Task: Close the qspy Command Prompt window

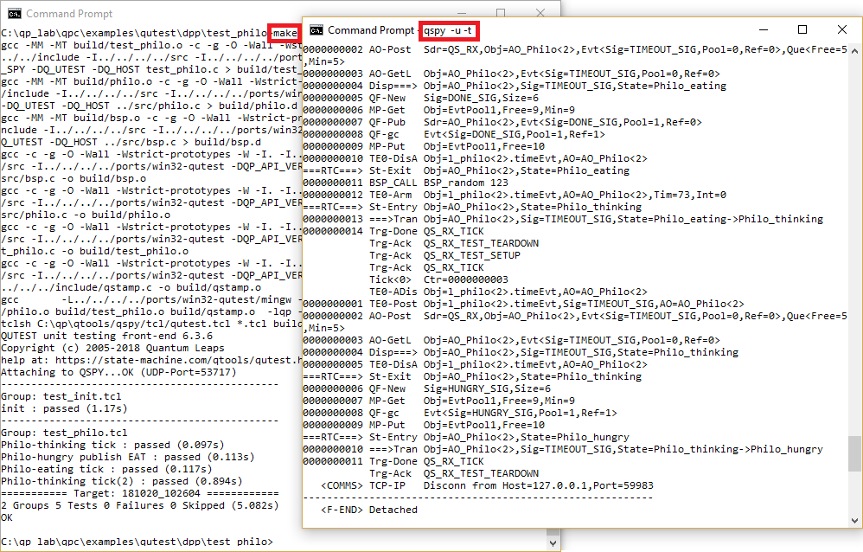Action: (x=841, y=30)
